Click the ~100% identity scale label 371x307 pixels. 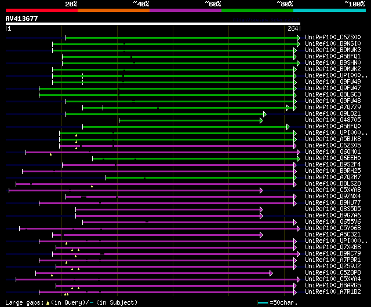pyautogui.click(x=355, y=4)
